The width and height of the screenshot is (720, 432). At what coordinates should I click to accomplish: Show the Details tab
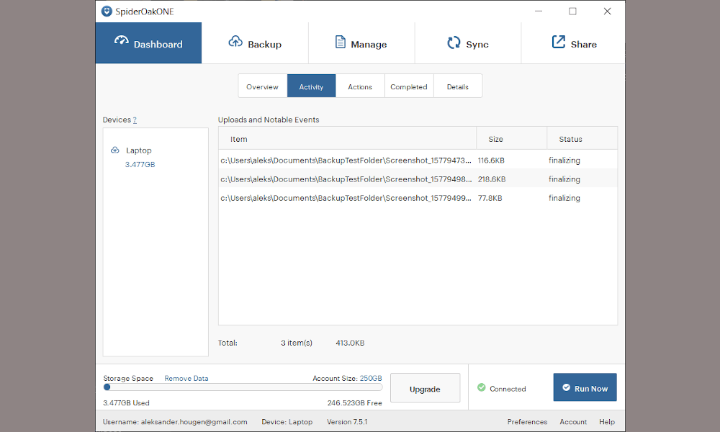pyautogui.click(x=458, y=86)
